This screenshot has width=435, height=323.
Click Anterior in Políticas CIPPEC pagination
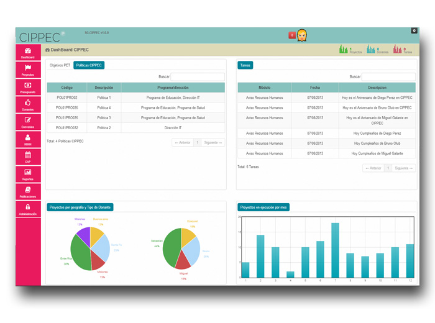[183, 142]
